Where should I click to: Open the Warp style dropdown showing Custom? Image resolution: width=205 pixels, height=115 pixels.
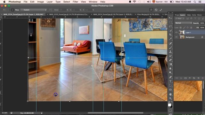[33, 10]
